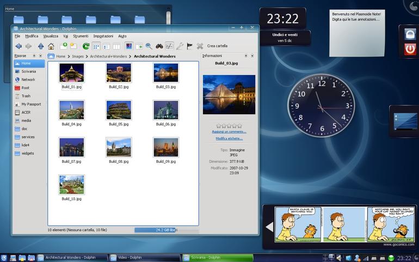Go back with the blue left arrow
This screenshot has height=262, width=419.
pyautogui.click(x=19, y=46)
